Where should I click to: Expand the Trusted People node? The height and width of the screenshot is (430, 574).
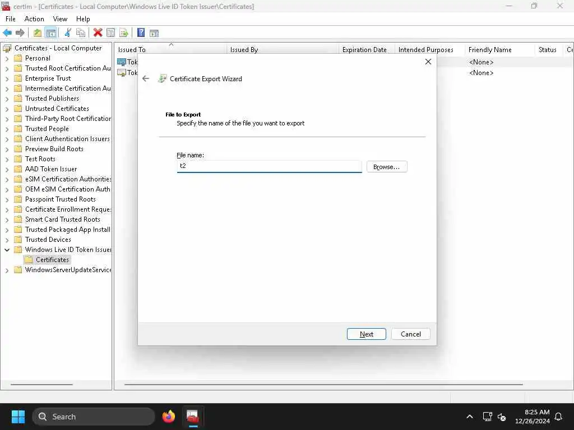[7, 129]
